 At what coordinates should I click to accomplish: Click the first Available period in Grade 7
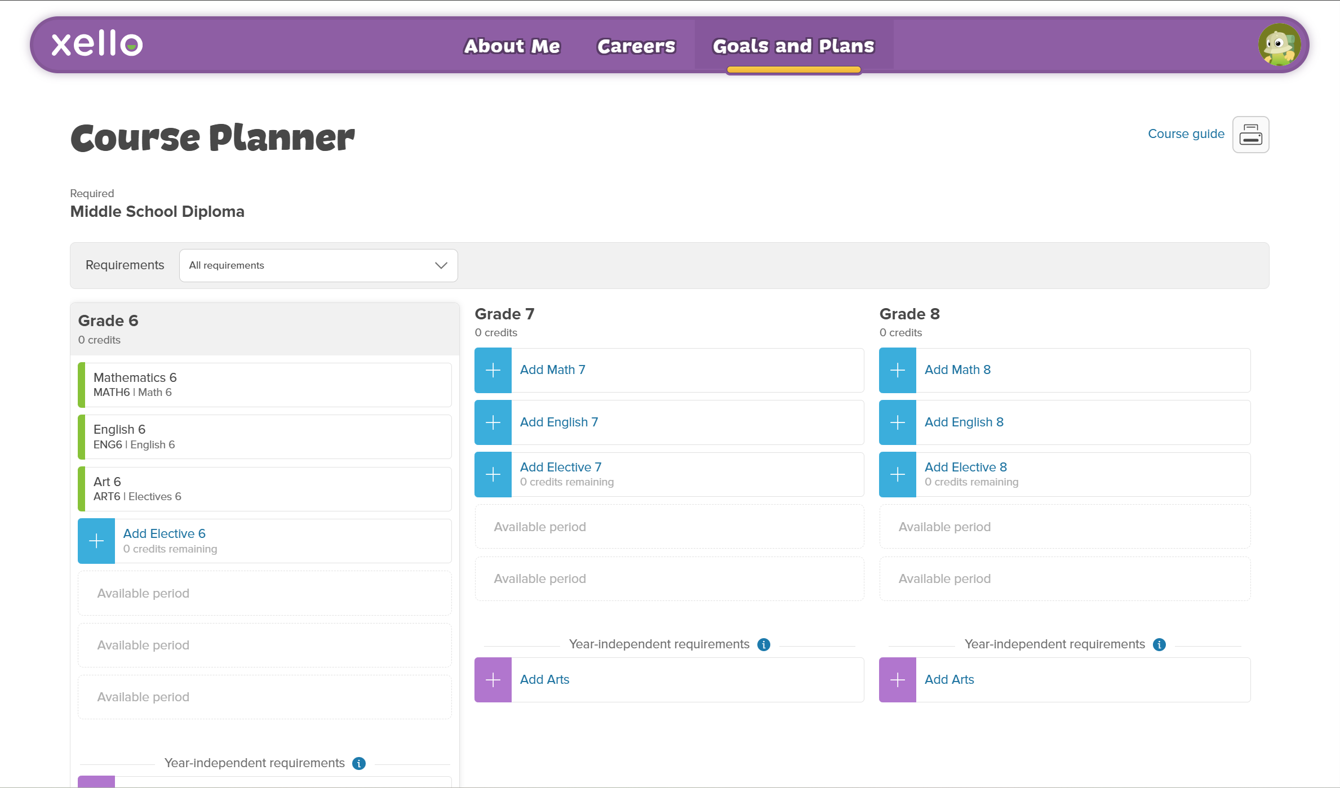[x=669, y=527]
